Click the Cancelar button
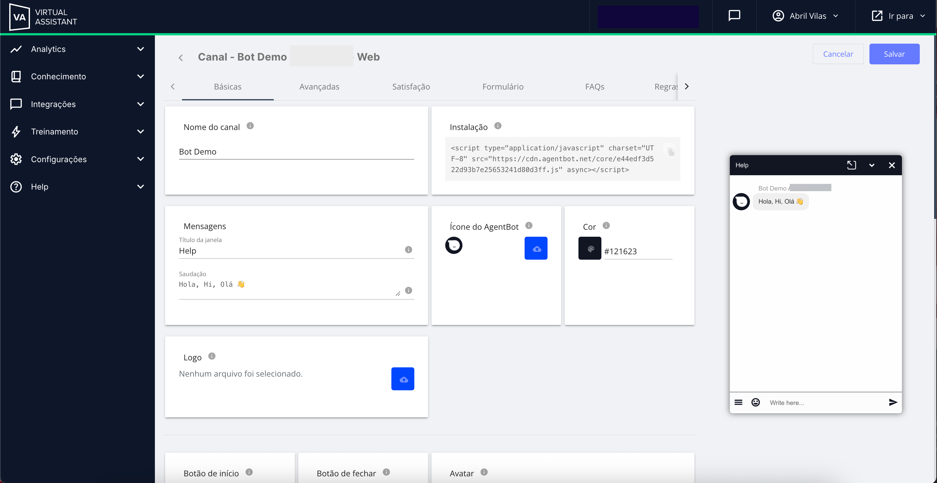Image resolution: width=937 pixels, height=483 pixels. click(x=838, y=54)
